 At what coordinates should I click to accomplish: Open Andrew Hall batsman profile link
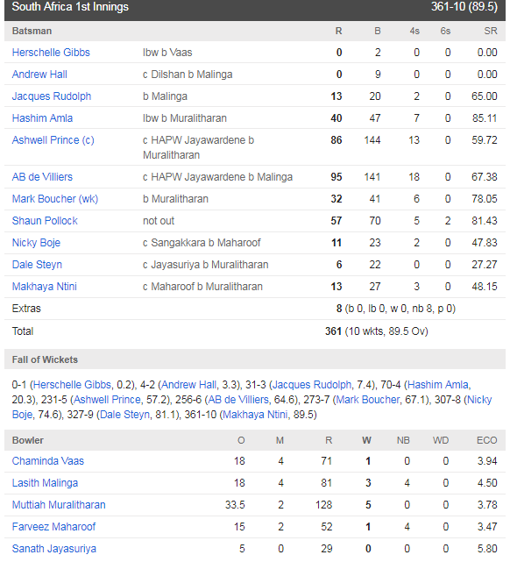coord(39,75)
